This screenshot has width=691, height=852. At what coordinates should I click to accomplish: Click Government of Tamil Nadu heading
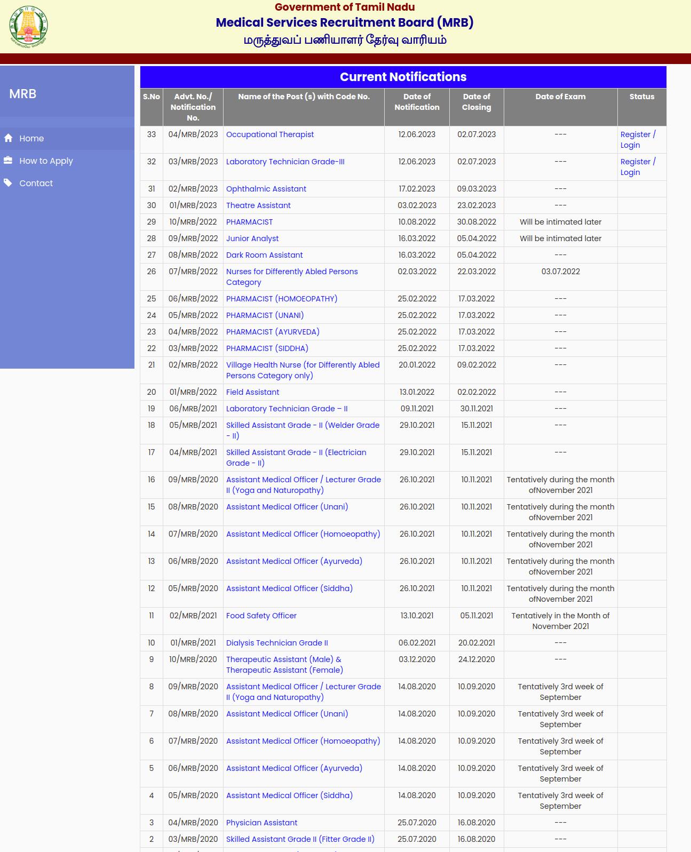pyautogui.click(x=345, y=7)
